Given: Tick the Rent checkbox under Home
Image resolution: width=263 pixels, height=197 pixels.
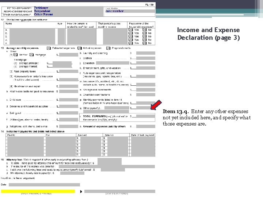Looking at the screenshot, I should click(x=15, y=55).
